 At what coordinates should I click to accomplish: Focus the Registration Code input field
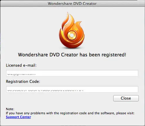tap(72, 89)
